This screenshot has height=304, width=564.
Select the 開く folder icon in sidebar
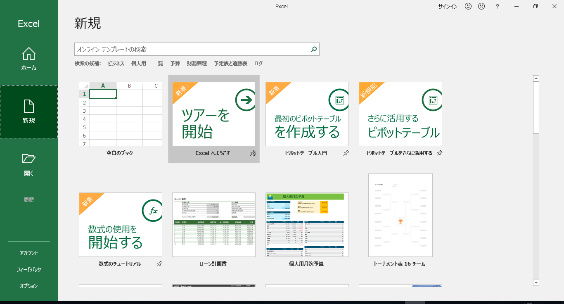point(29,159)
